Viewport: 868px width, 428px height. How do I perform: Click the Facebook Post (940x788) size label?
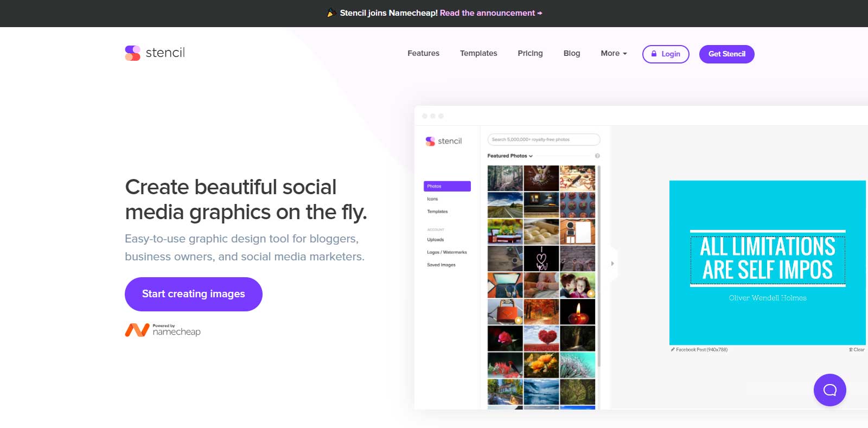(x=700, y=350)
